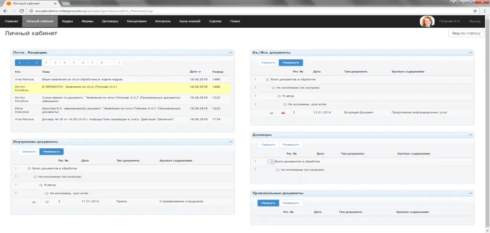Click Развернуть in Произвольные документы panel
Screen dimensions: 490x233
point(291,203)
